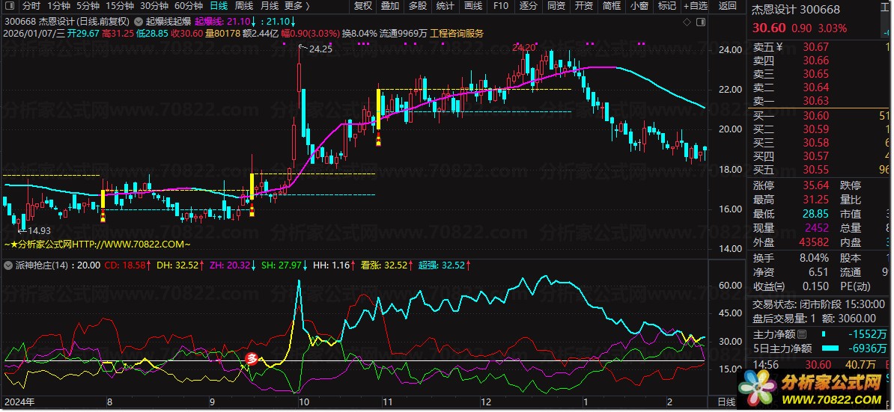Click the red 多 signal marker

[252, 358]
